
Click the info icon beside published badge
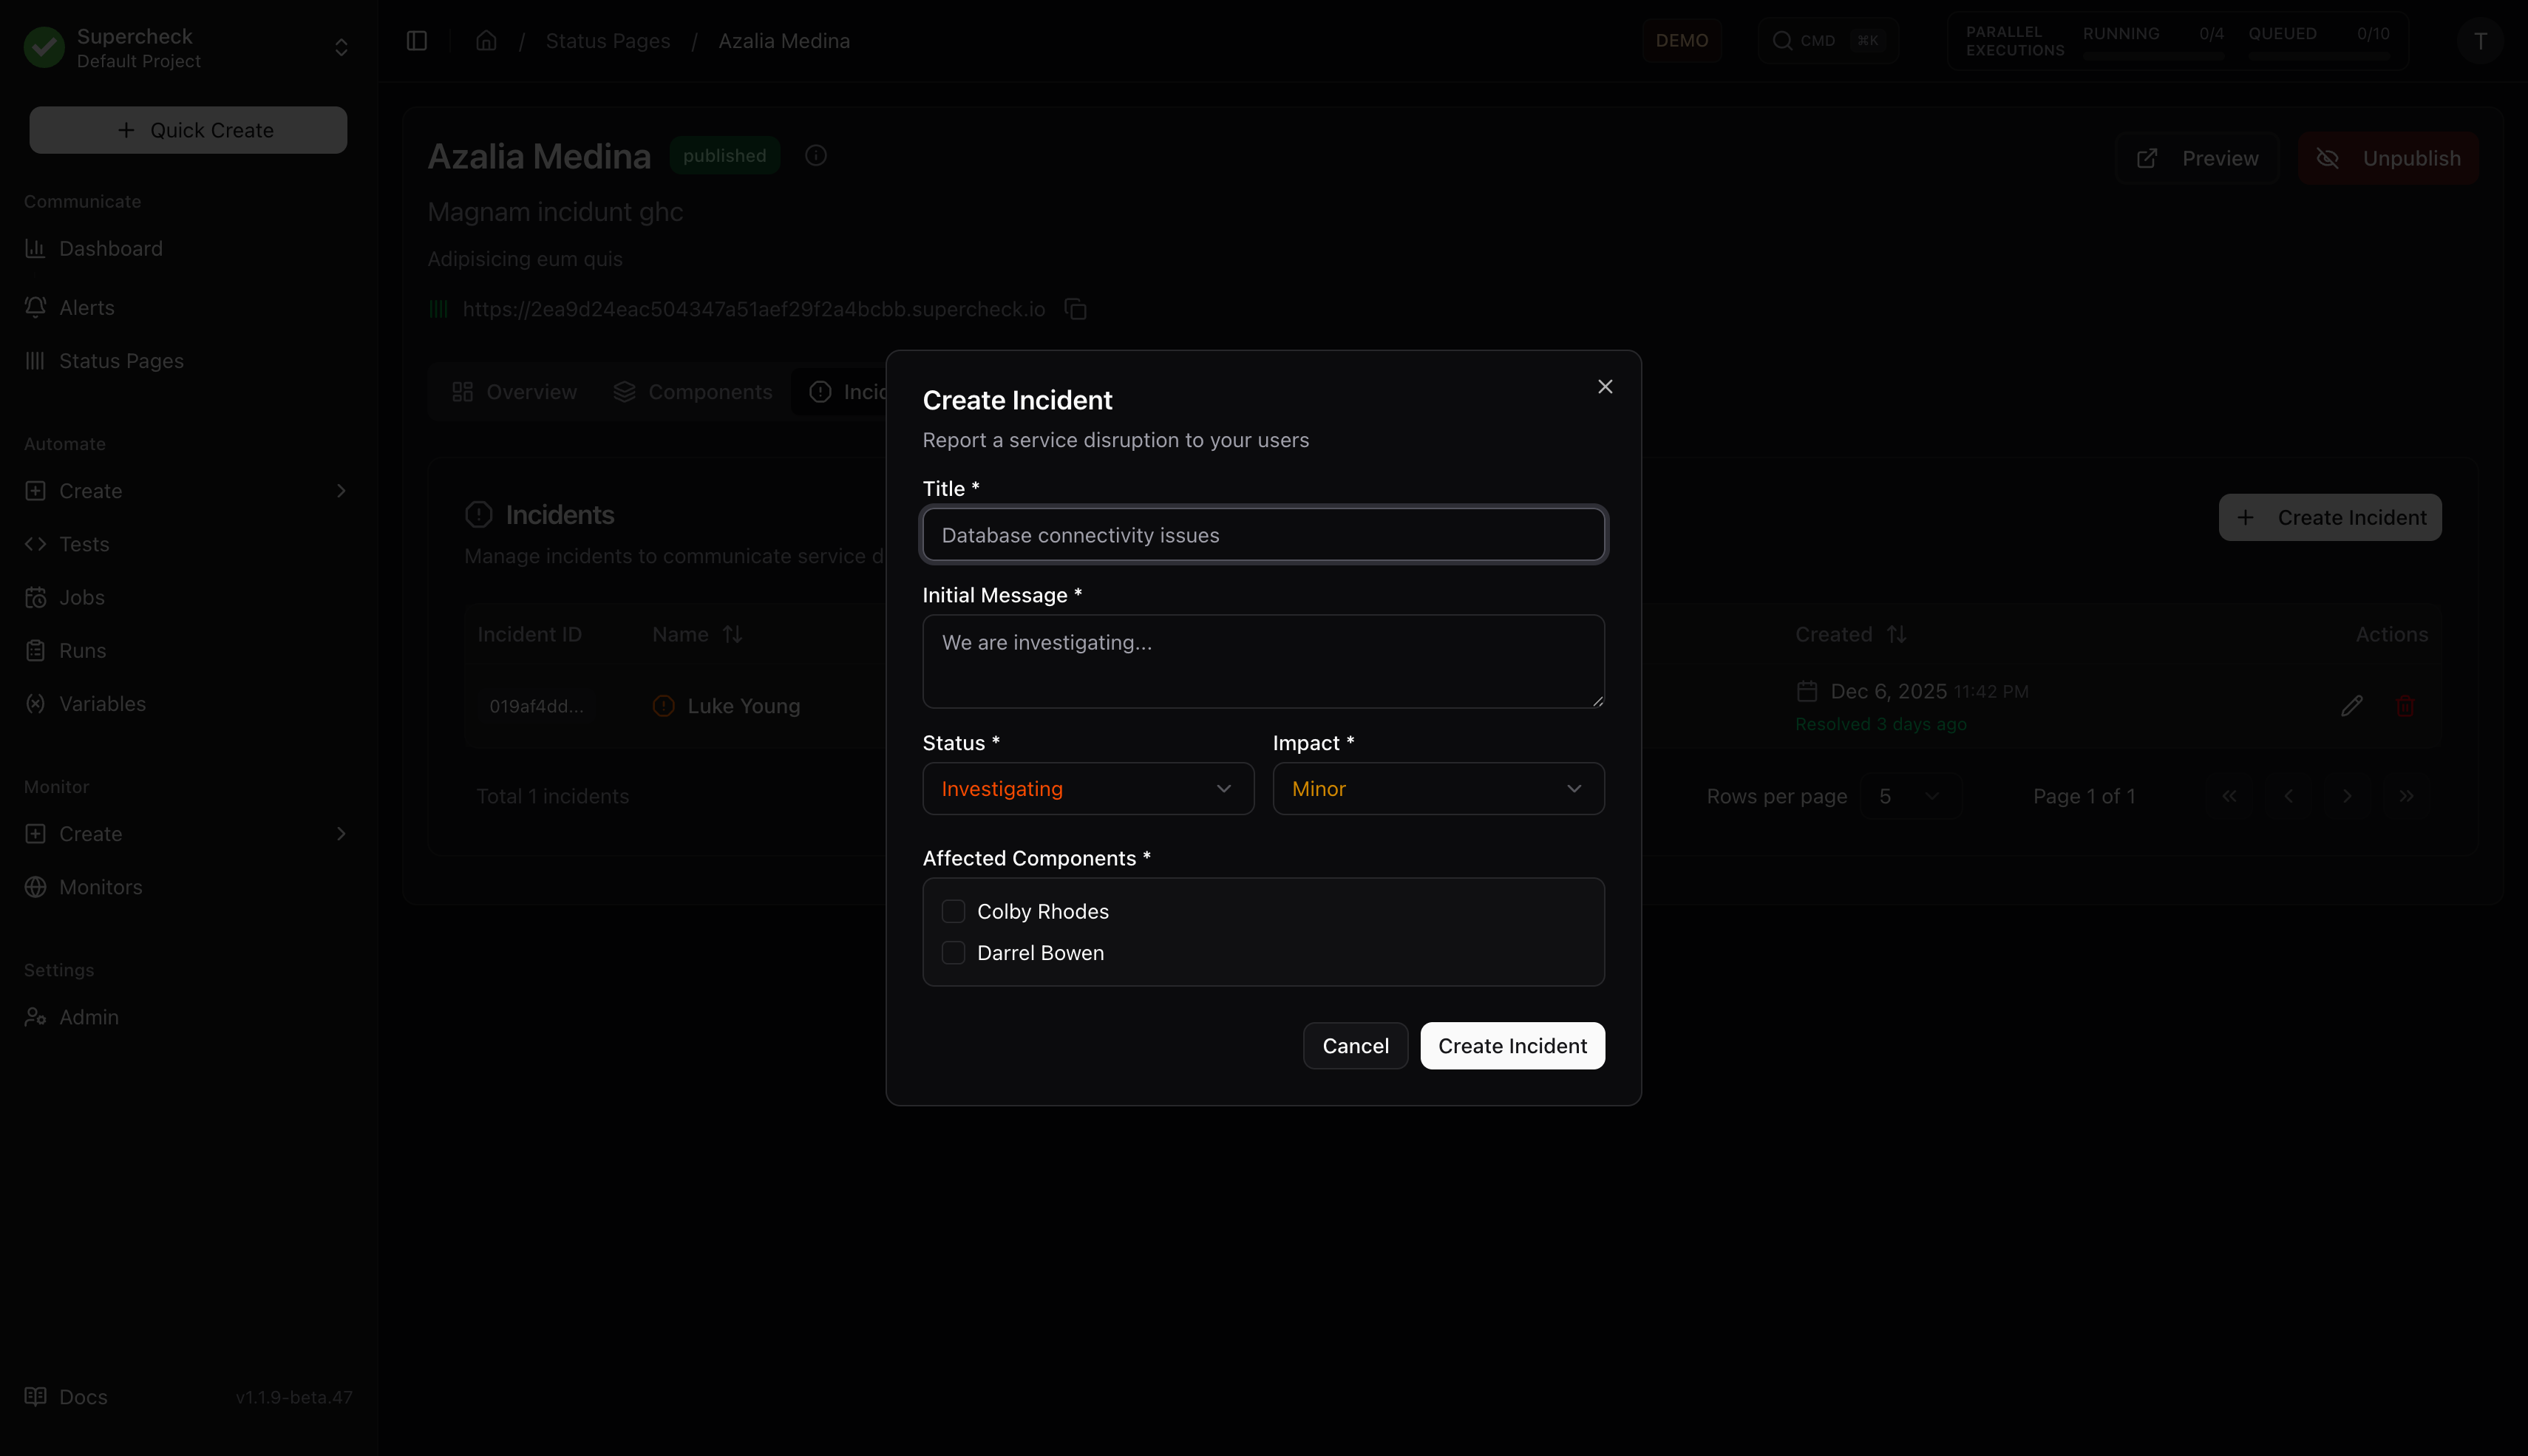(x=816, y=156)
